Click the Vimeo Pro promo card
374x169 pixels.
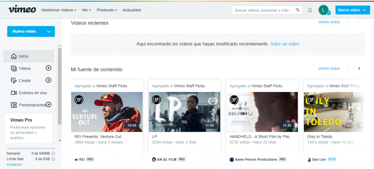click(28, 128)
